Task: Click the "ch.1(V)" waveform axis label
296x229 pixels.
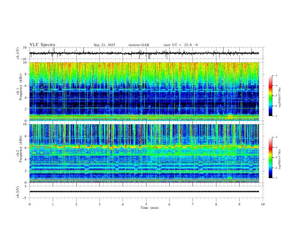Action: pyautogui.click(x=18, y=53)
